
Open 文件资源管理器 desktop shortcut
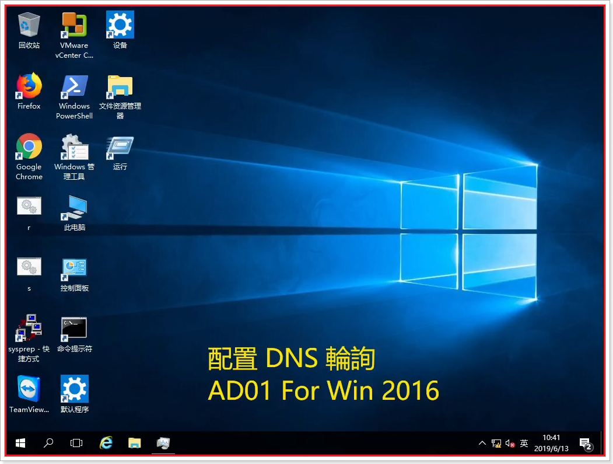pyautogui.click(x=120, y=96)
